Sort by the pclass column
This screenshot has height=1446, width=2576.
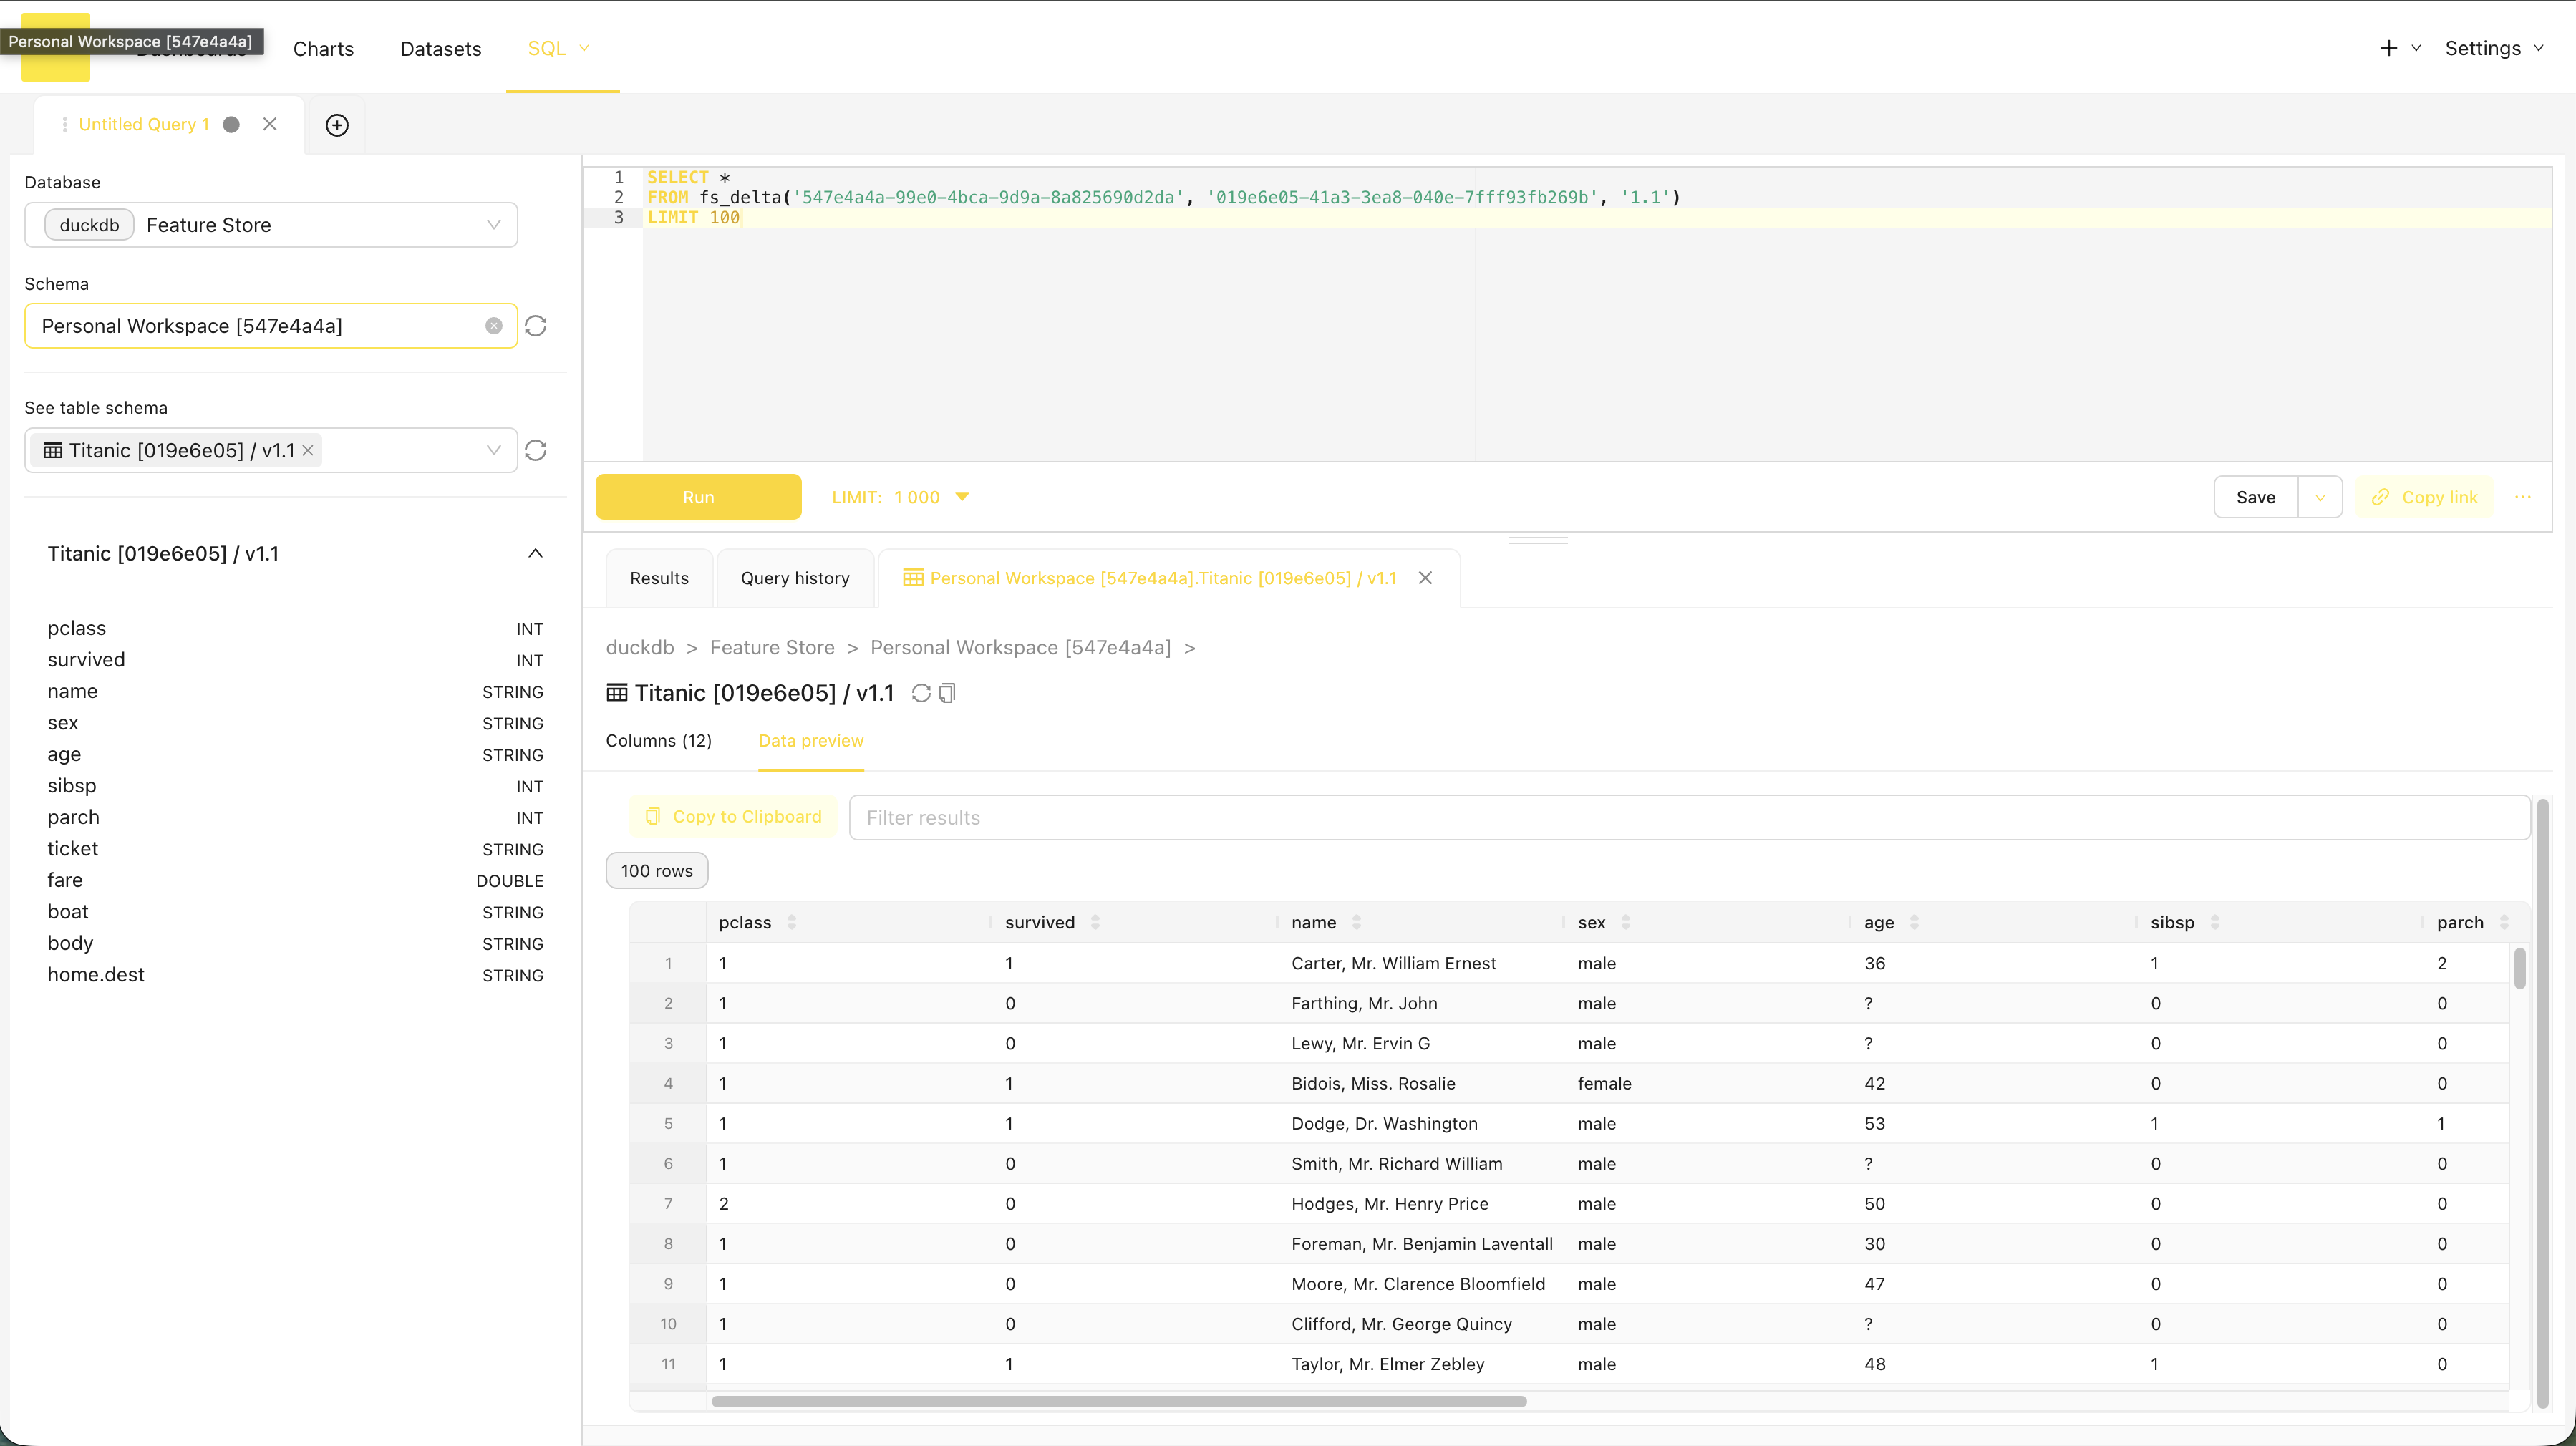pos(791,922)
